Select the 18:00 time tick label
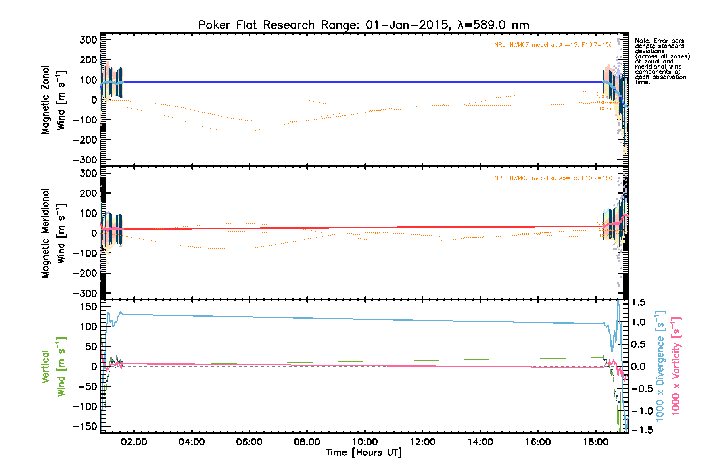This screenshot has height=476, width=714. (x=595, y=442)
